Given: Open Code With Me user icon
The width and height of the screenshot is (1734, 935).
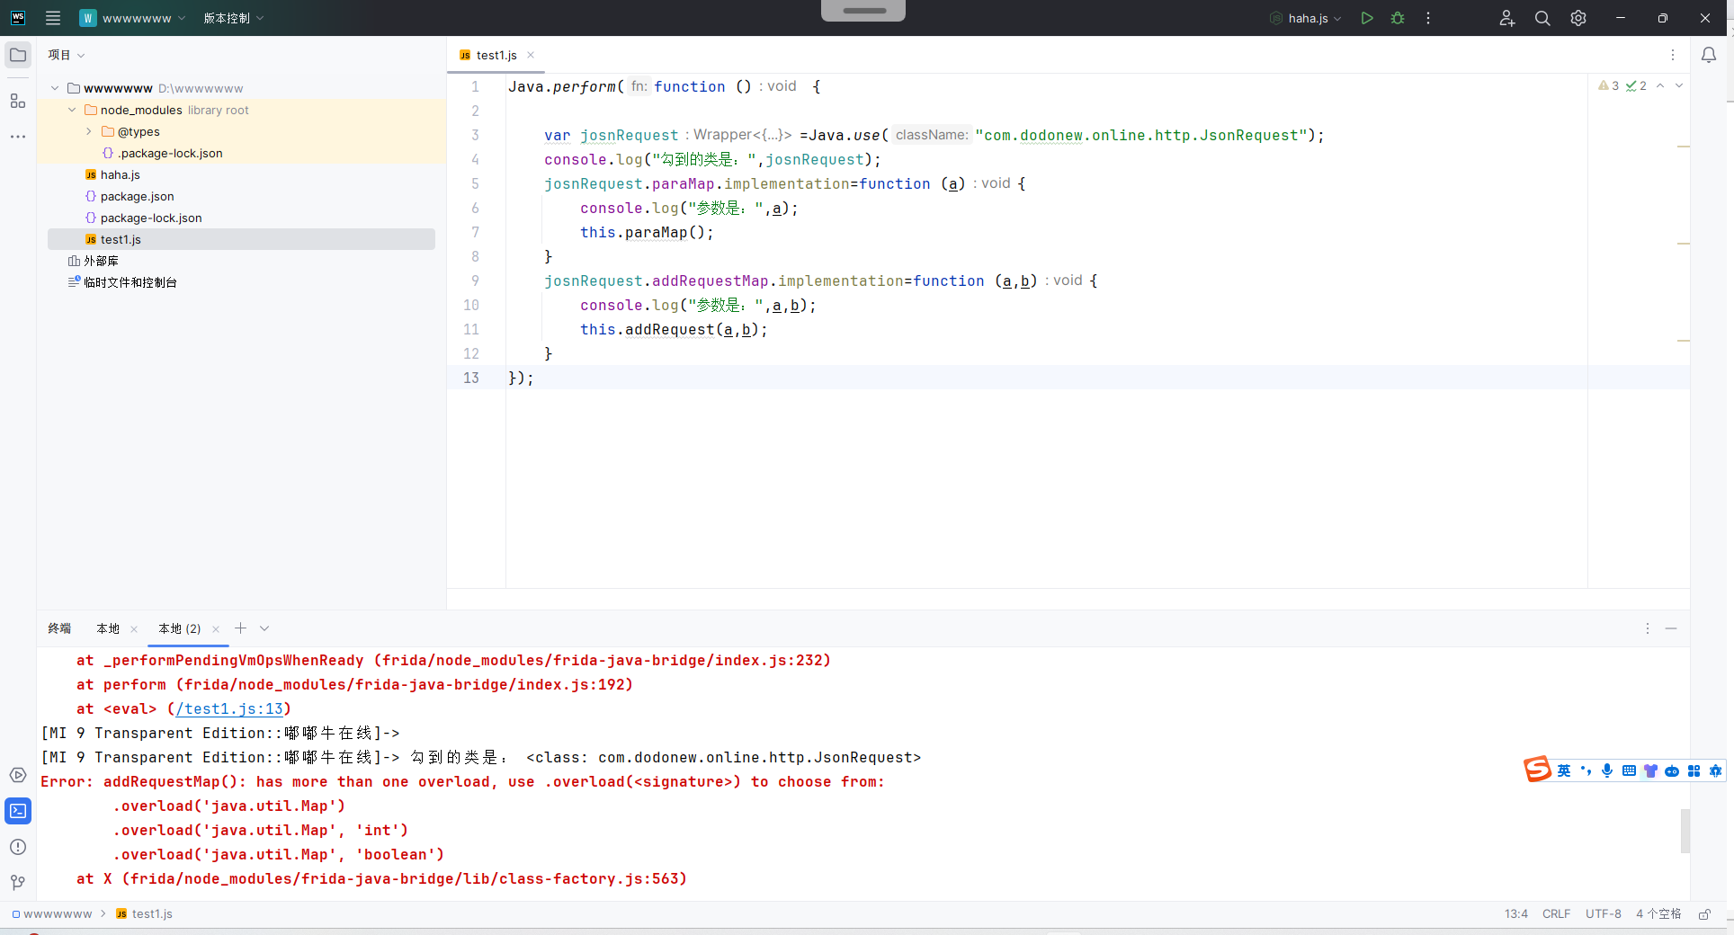Looking at the screenshot, I should [x=1507, y=18].
